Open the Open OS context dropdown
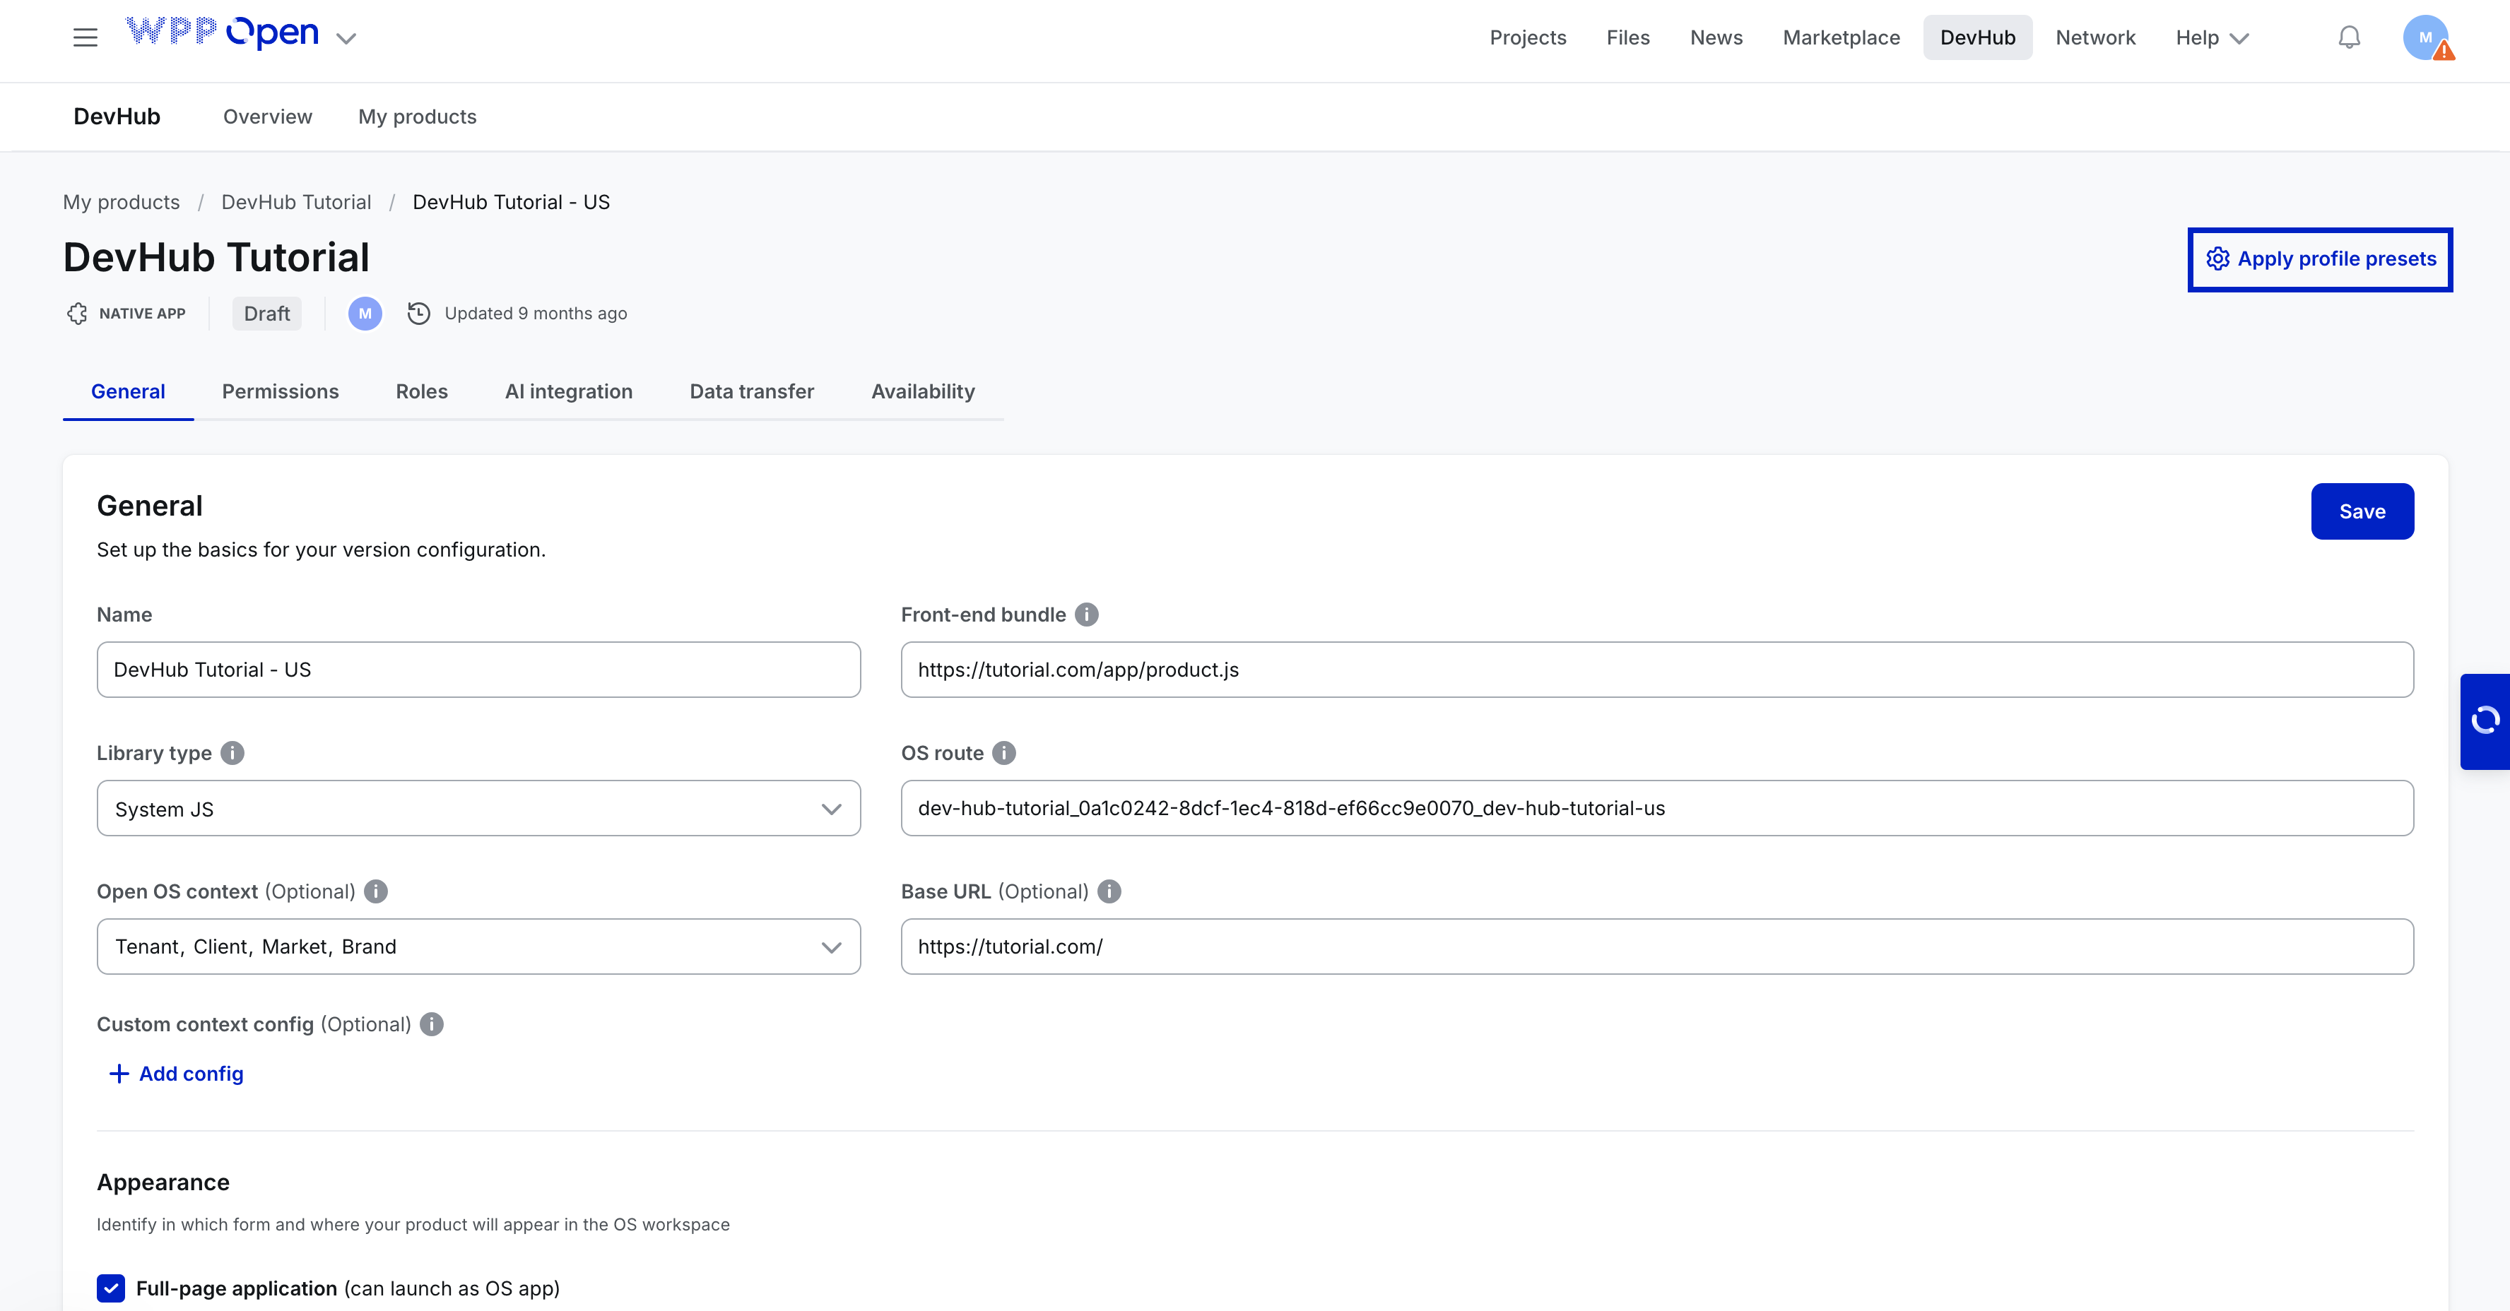 [x=478, y=947]
